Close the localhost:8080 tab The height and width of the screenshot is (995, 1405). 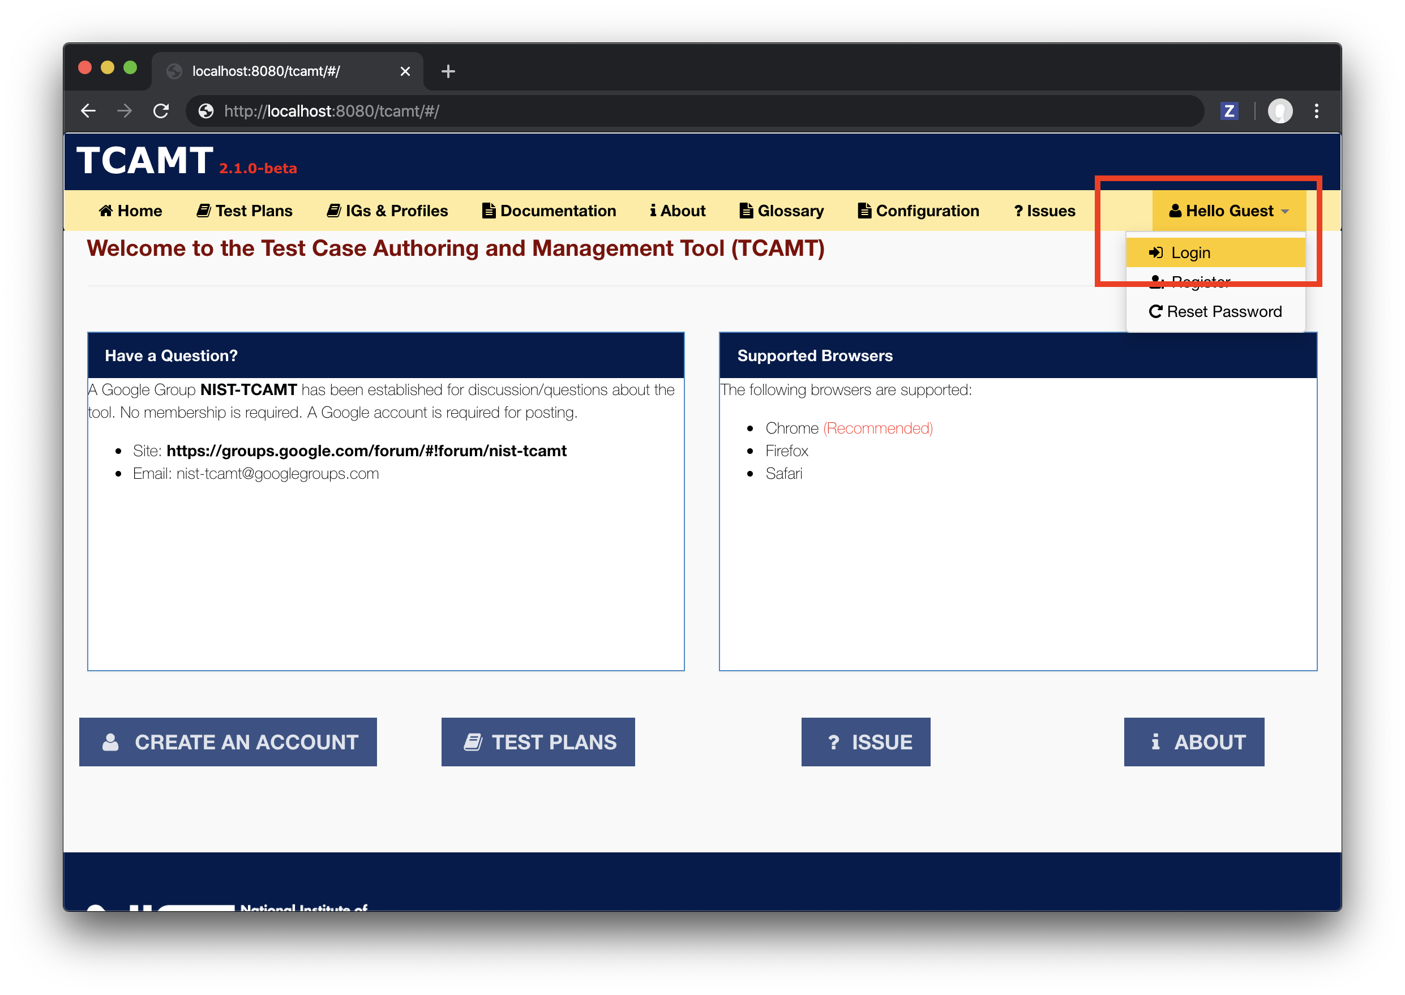click(x=405, y=71)
